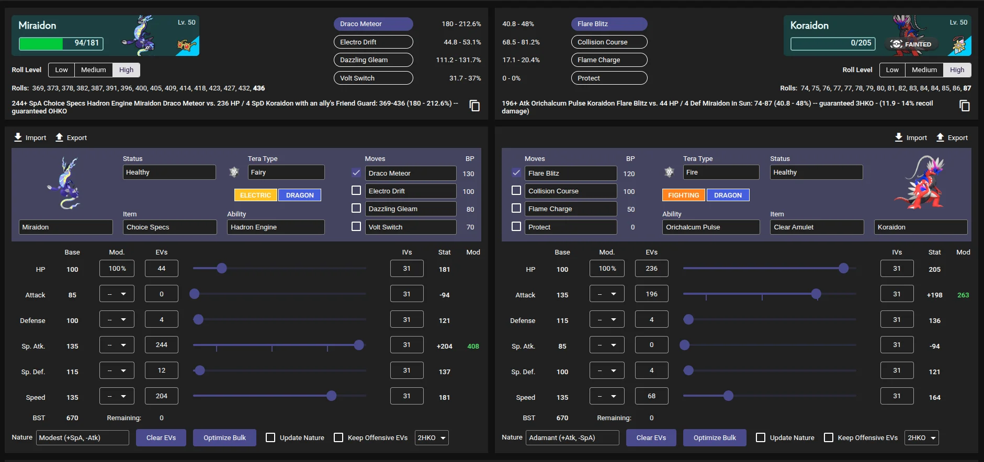Check Flame Charge move checkbox
The height and width of the screenshot is (462, 984).
pos(516,208)
